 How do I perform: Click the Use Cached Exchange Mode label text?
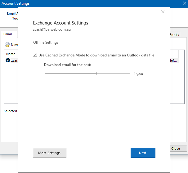click(96, 55)
